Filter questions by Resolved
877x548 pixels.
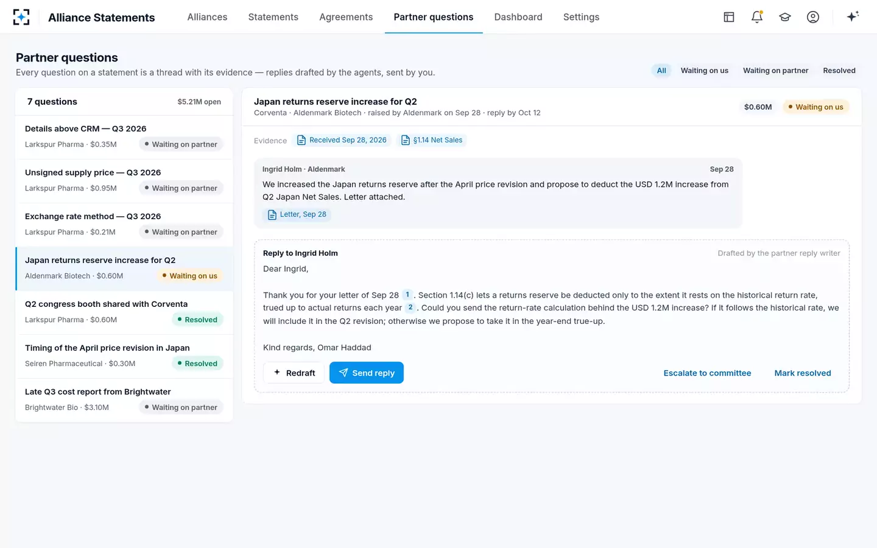click(839, 71)
